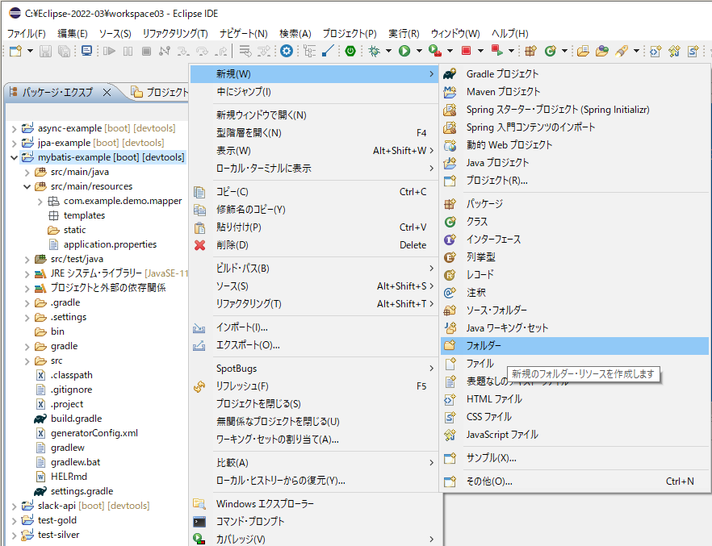Open the terminal console toolbar icon

(x=86, y=51)
